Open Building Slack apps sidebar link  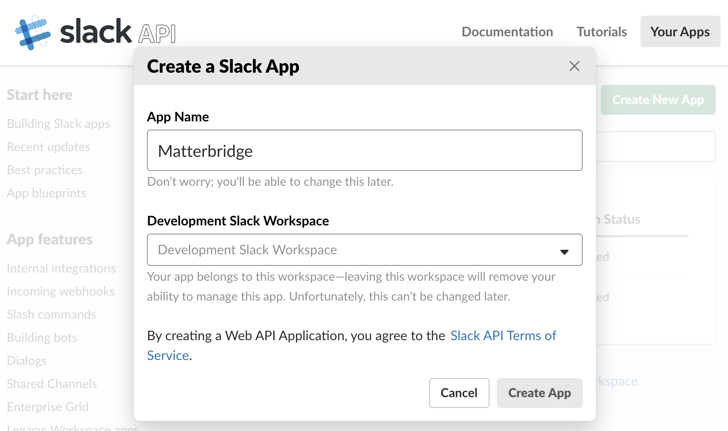pyautogui.click(x=59, y=124)
